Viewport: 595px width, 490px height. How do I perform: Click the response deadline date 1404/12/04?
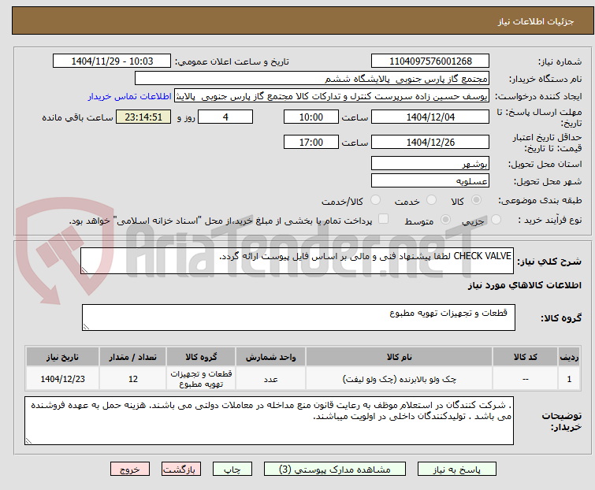430,117
